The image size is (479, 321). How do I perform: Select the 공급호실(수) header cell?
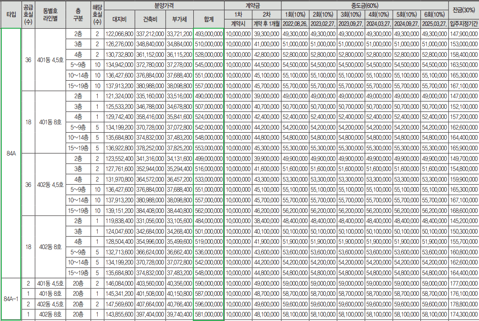[x=28, y=15]
